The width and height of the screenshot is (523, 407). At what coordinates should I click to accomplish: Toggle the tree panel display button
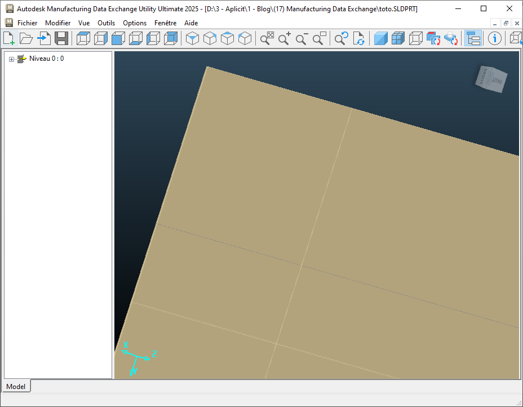point(473,38)
